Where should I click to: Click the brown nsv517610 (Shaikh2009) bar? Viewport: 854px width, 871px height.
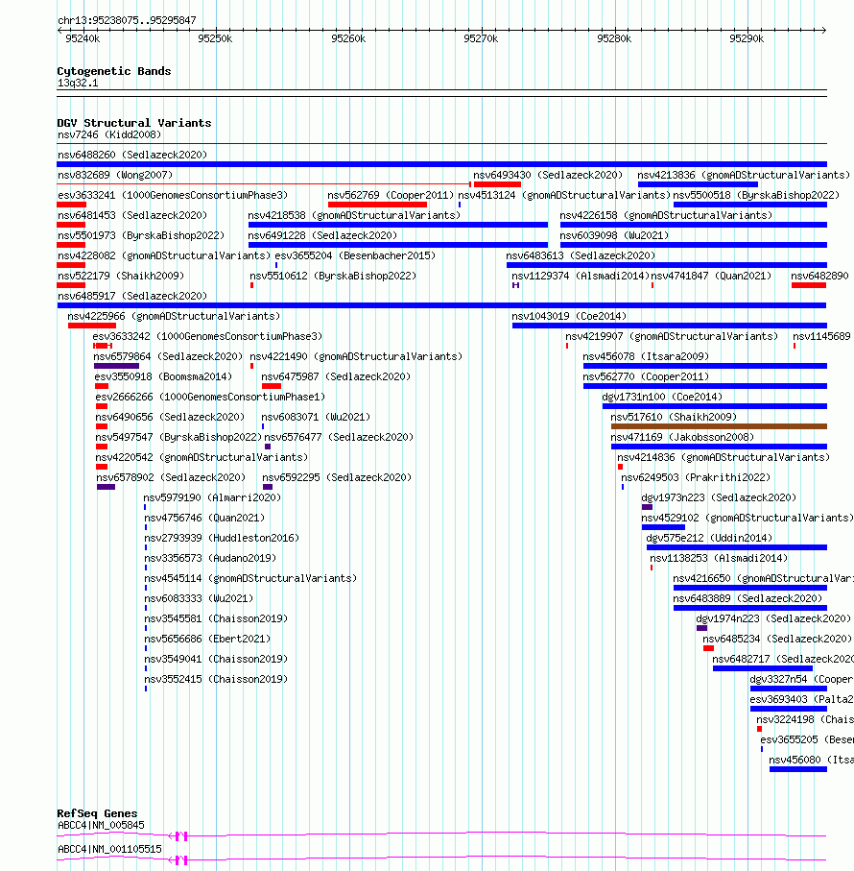pos(719,426)
